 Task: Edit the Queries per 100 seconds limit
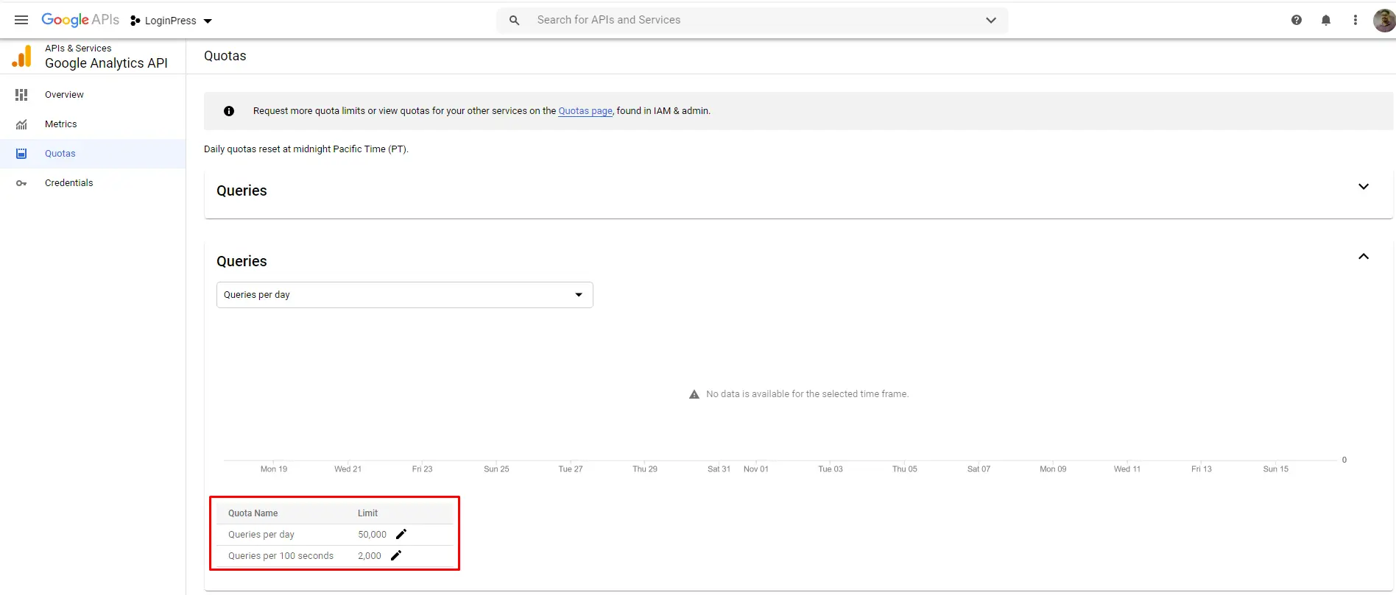click(x=396, y=555)
